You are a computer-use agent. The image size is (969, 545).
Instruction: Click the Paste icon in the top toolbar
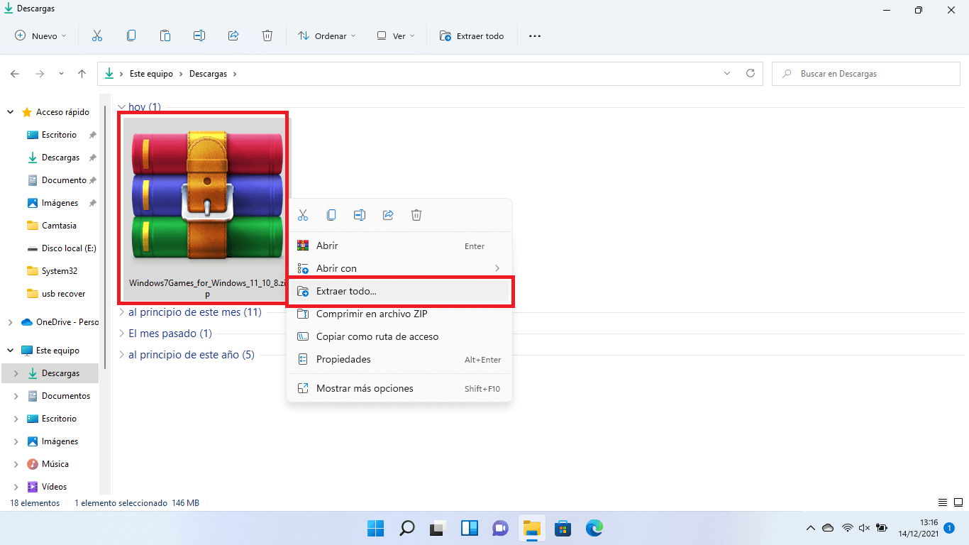pos(165,35)
